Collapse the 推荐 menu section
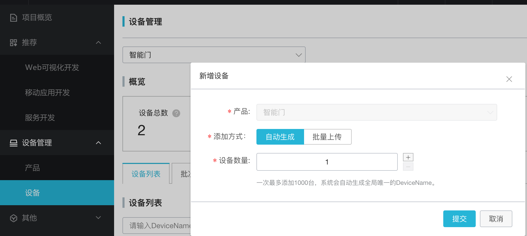 click(98, 43)
